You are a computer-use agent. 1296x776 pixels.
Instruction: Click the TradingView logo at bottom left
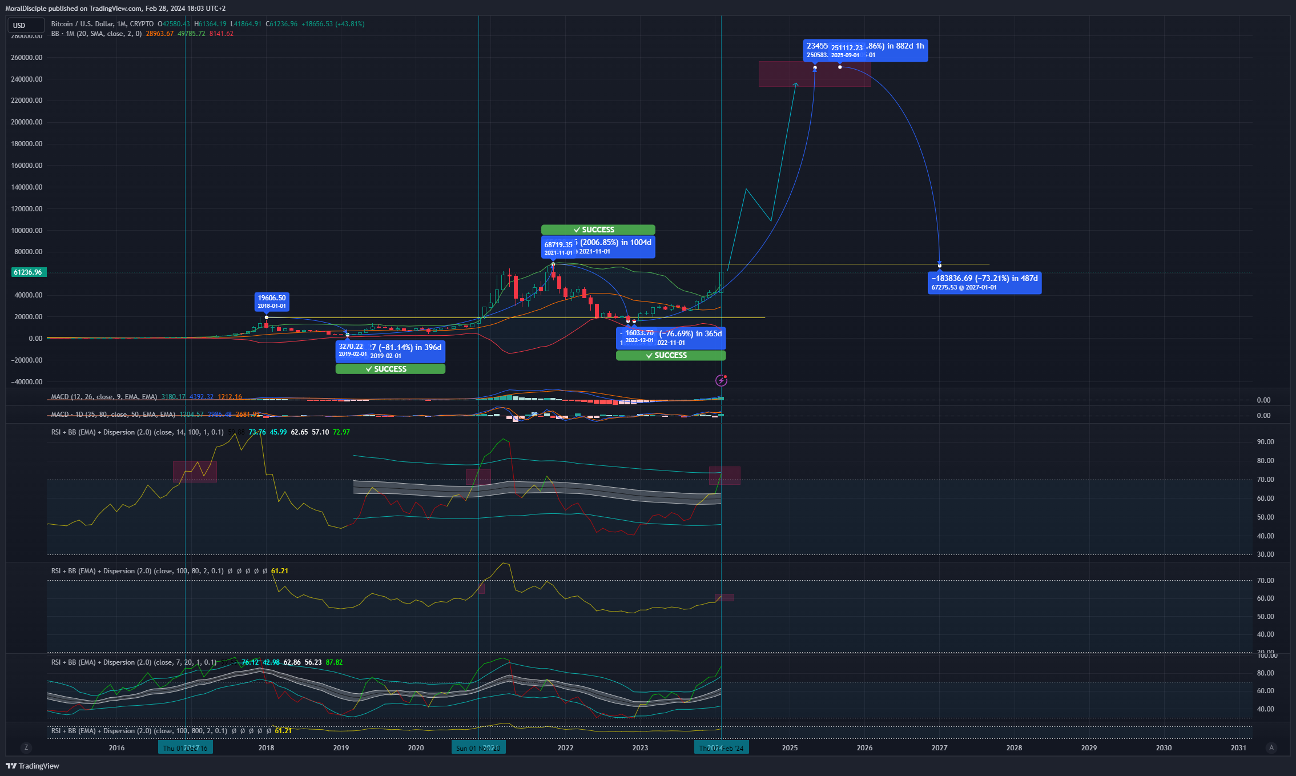[x=33, y=766]
